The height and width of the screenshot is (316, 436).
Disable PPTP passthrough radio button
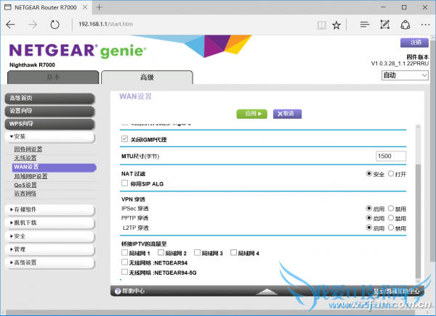[391, 217]
